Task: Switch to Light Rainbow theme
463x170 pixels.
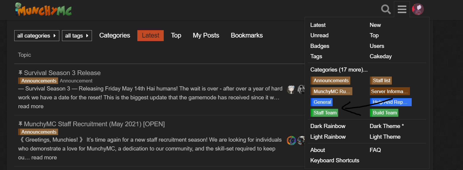Action: (x=328, y=137)
